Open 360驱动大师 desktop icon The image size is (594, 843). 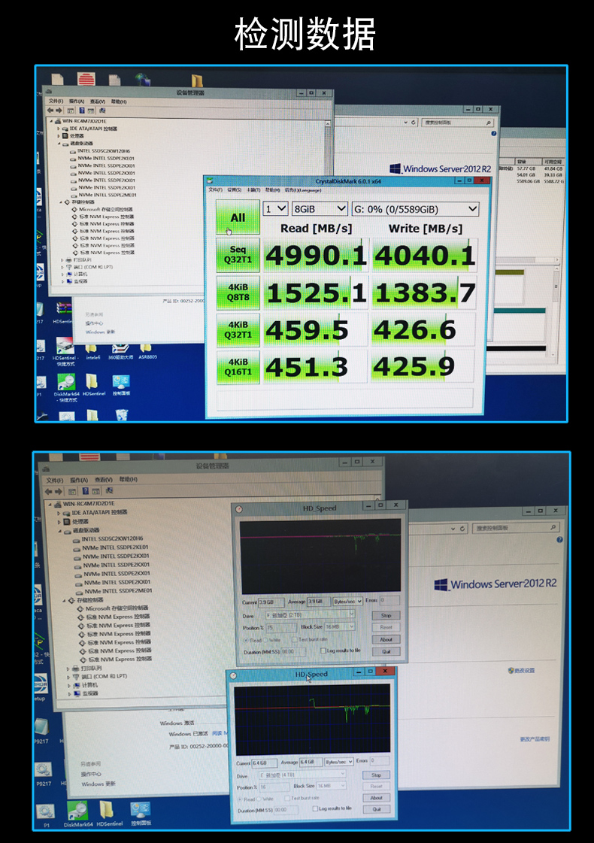point(120,351)
